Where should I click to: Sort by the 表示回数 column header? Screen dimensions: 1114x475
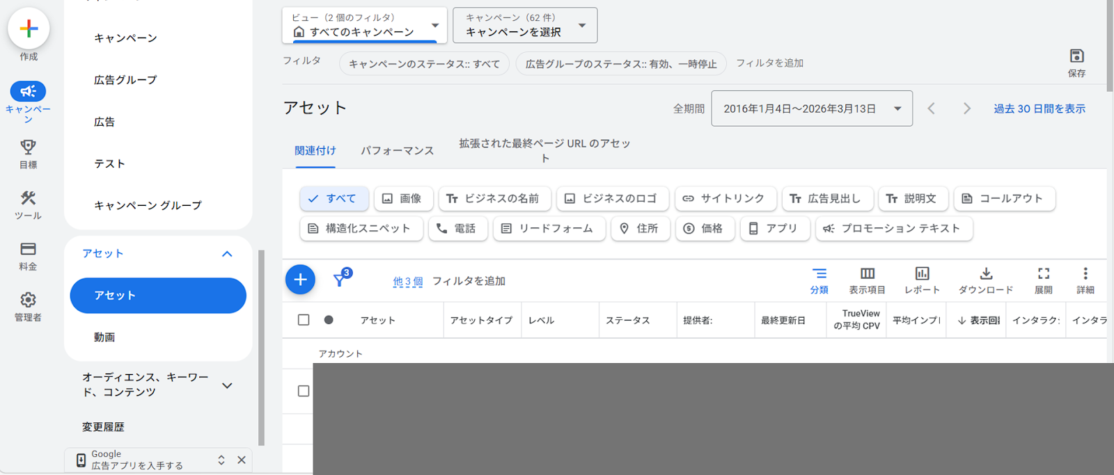pyautogui.click(x=979, y=320)
